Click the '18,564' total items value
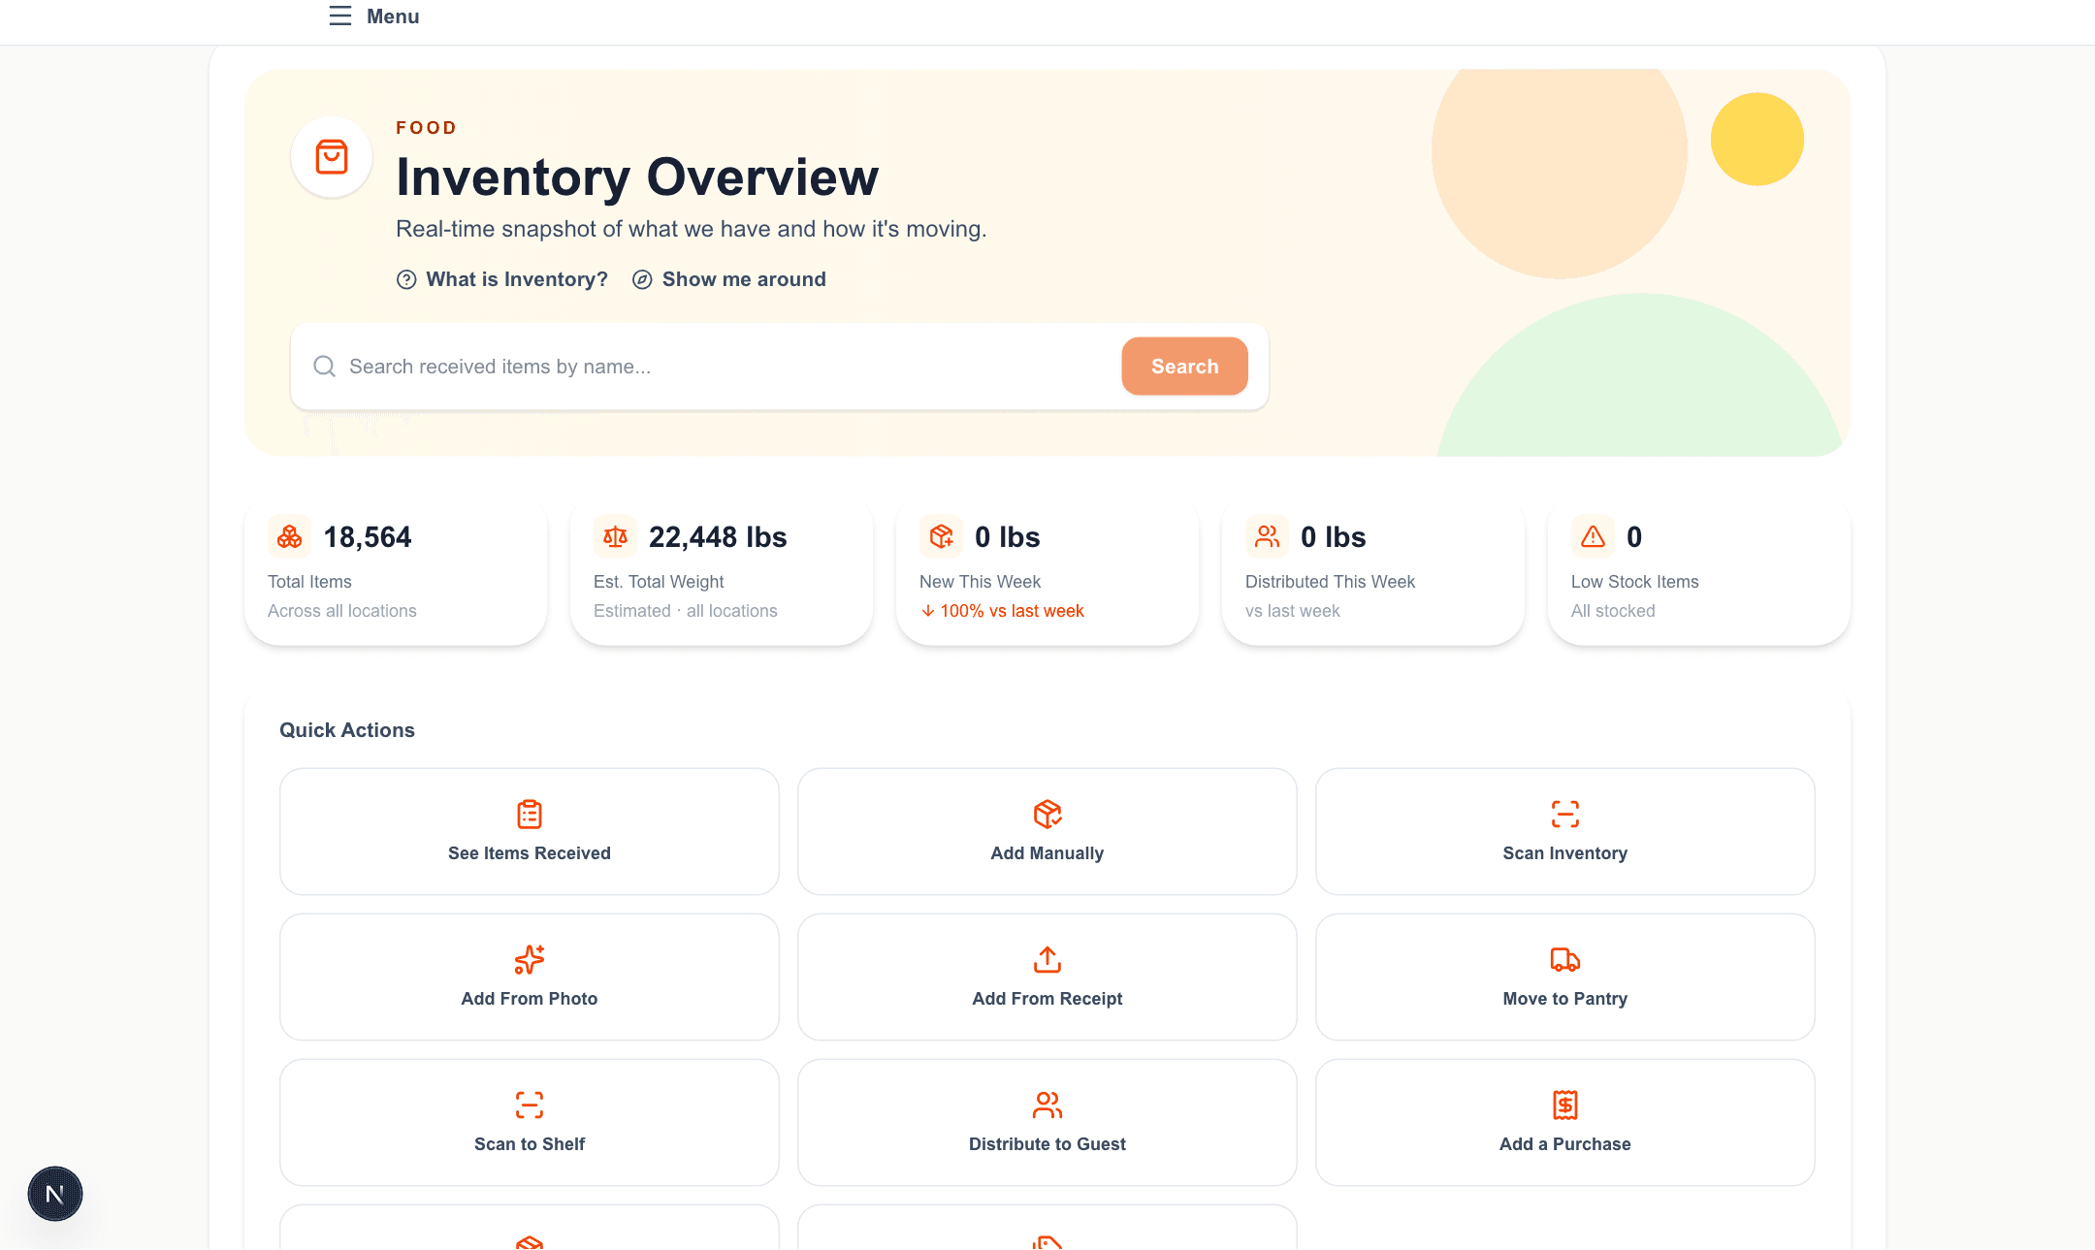Image resolution: width=2095 pixels, height=1250 pixels. click(368, 537)
